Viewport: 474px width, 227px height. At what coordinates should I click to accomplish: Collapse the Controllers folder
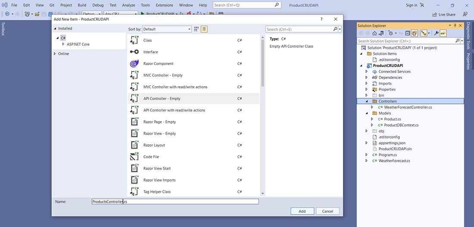pyautogui.click(x=366, y=102)
